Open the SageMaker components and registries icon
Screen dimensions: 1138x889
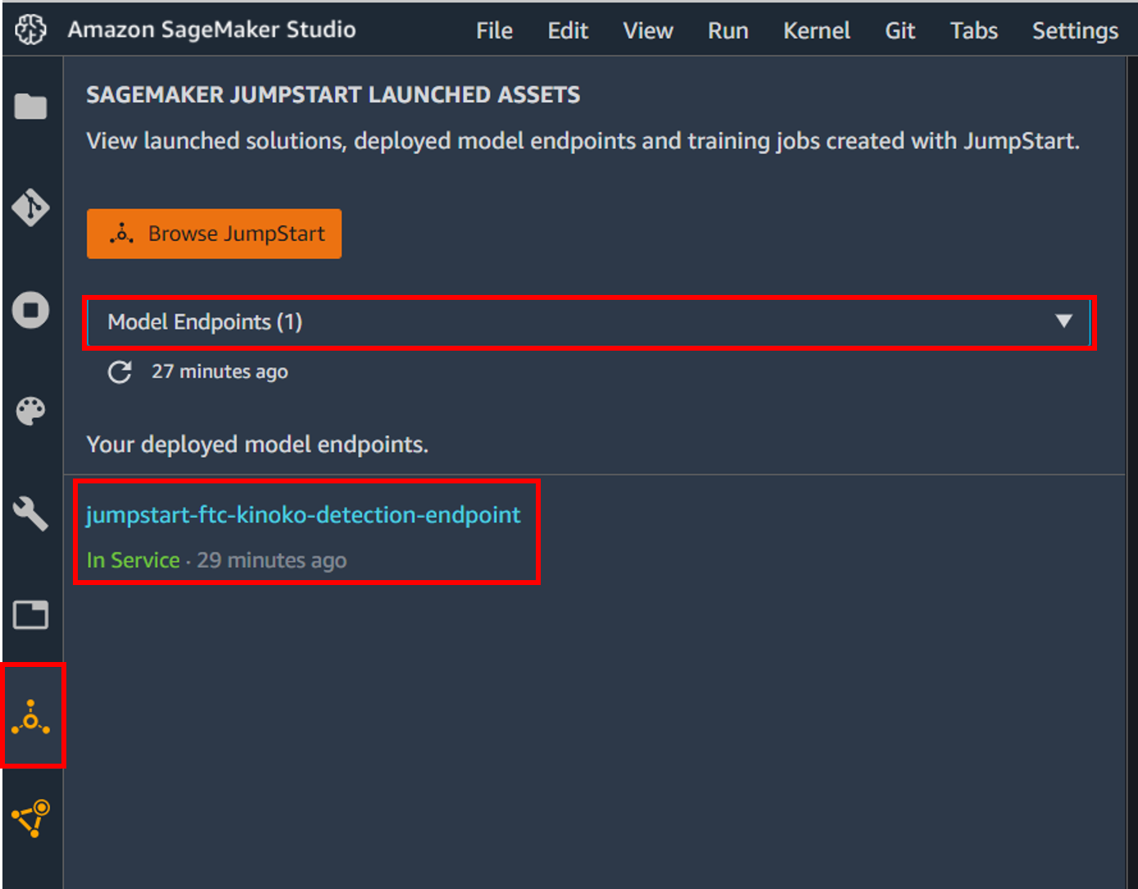[31, 818]
